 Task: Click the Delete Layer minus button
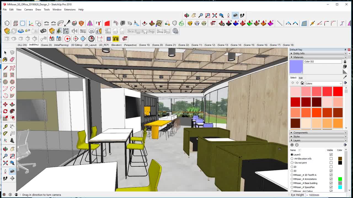tap(297, 145)
